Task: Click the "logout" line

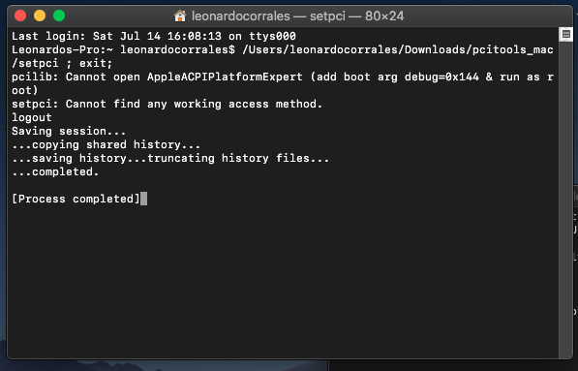Action: pyautogui.click(x=32, y=117)
